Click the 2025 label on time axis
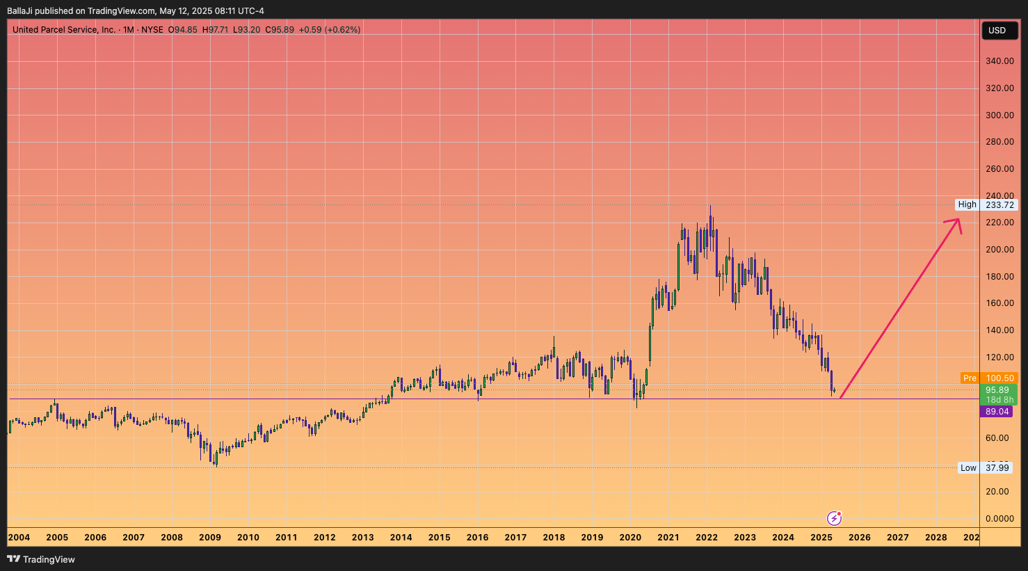This screenshot has width=1028, height=571. click(821, 537)
